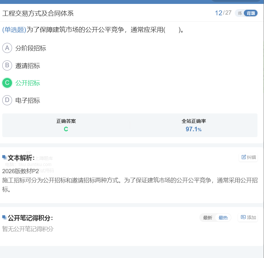Enable 背题 memorize mode
This screenshot has height=258, width=264.
coord(251,13)
